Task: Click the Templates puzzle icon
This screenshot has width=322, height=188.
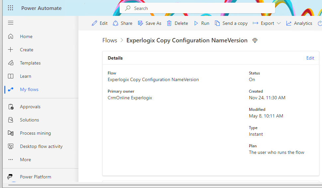Action: [x=11, y=63]
